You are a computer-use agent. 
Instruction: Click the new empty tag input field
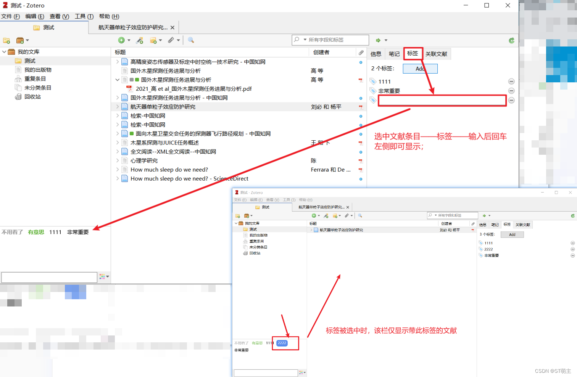coord(442,100)
